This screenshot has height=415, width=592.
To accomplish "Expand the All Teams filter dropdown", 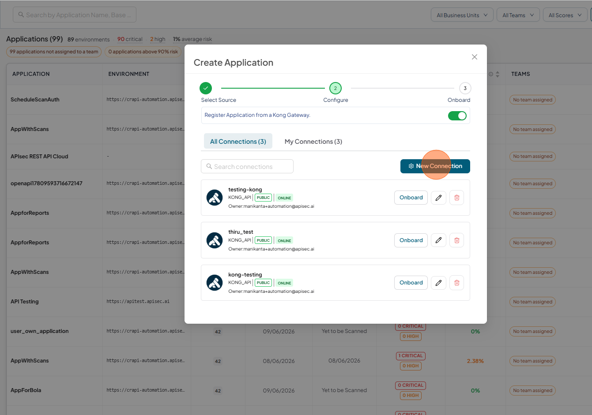I will (x=518, y=15).
